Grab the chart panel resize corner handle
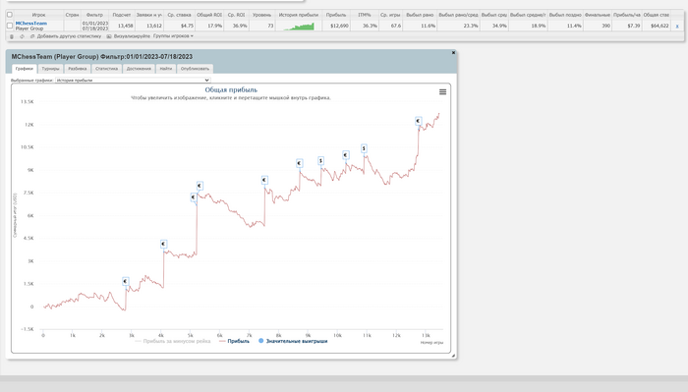Viewport: 688px width, 392px height. point(453,356)
